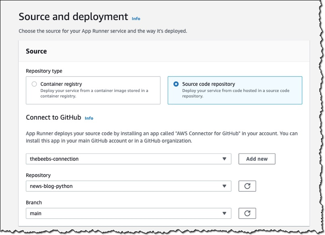Image resolution: width=325 pixels, height=235 pixels.
Task: Expand the Branch combo box showing main
Action: click(129, 213)
